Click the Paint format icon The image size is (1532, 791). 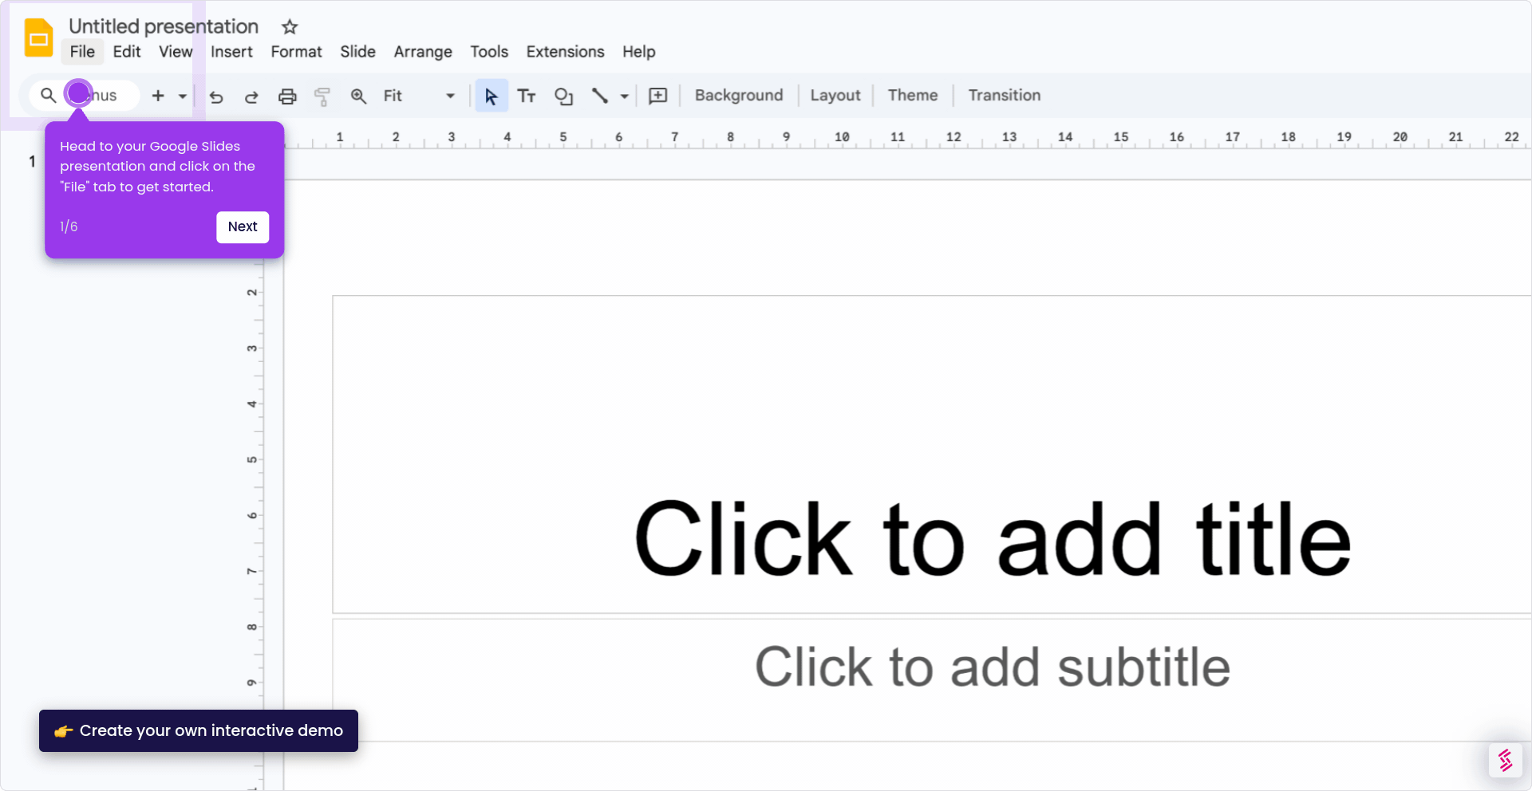click(322, 96)
